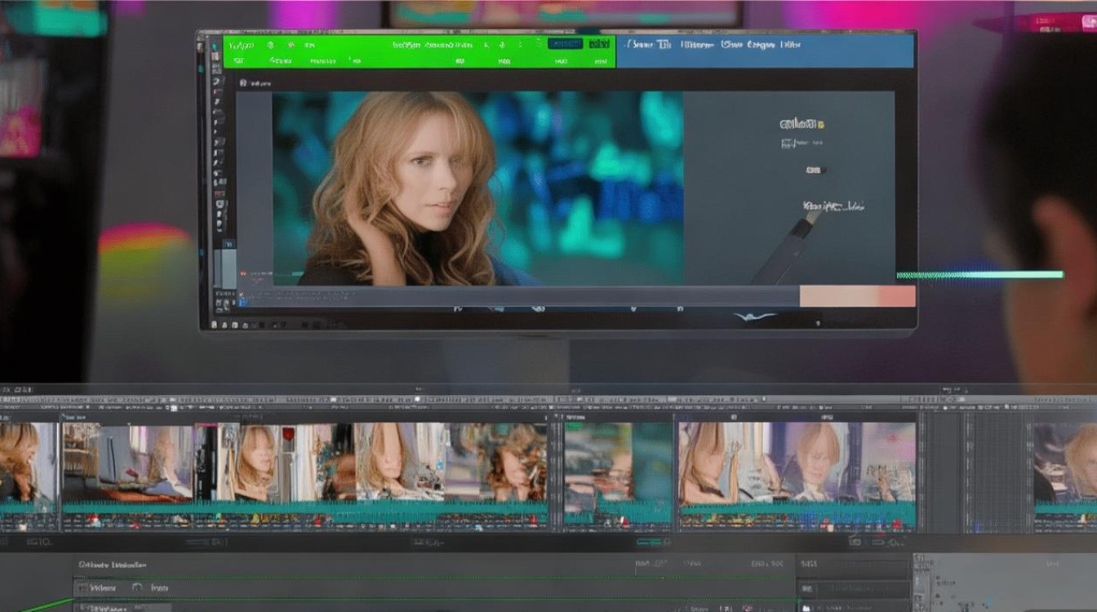The height and width of the screenshot is (612, 1097).
Task: Open the first menu in the blue menu bar
Action: (645, 45)
